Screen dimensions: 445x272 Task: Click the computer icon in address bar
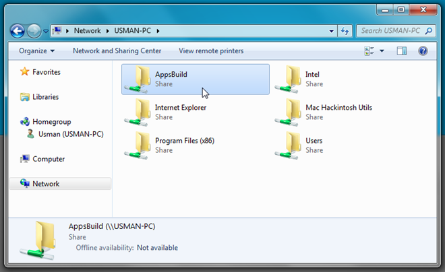(57, 30)
